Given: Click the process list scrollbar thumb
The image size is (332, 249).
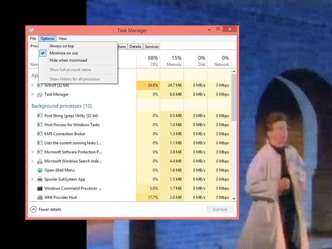Looking at the screenshot, I should [234, 97].
